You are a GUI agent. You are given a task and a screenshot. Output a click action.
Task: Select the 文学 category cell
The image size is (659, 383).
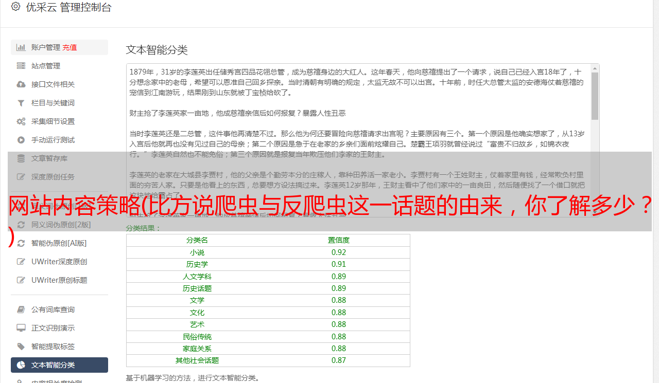(197, 300)
